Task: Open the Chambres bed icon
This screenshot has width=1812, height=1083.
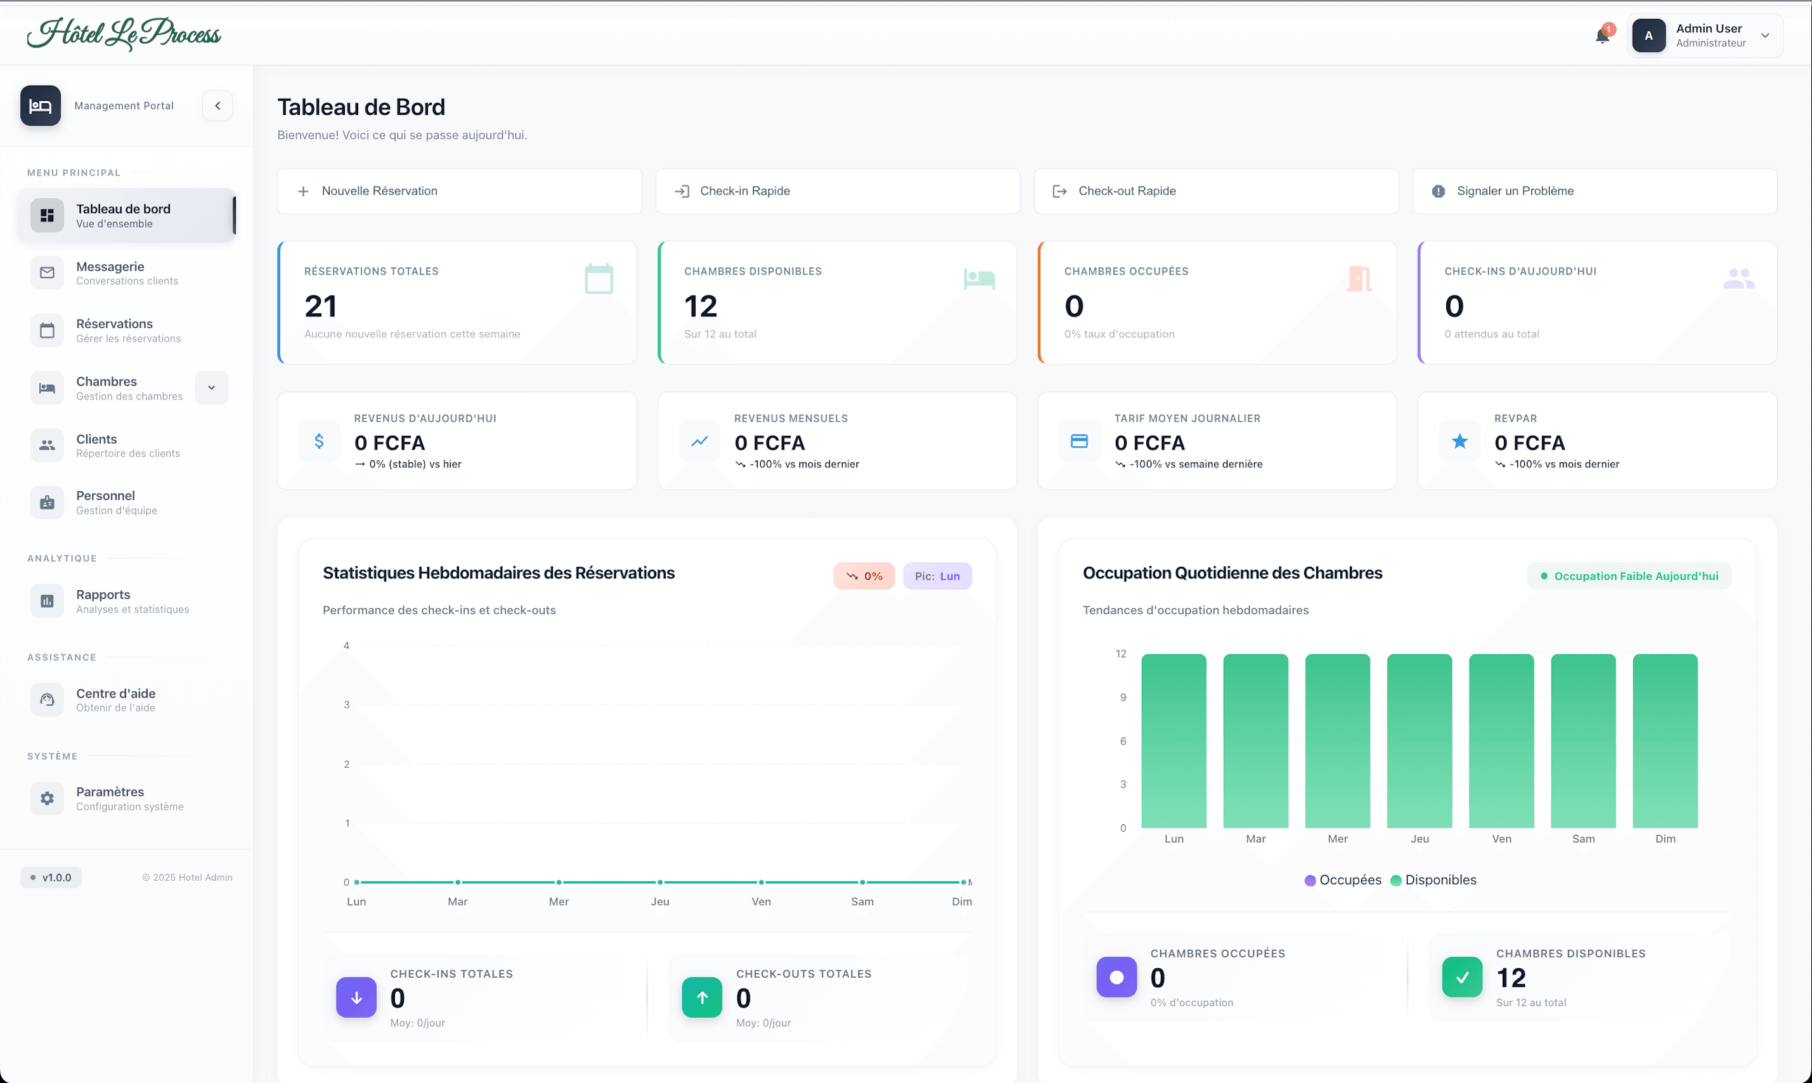Action: (x=47, y=387)
